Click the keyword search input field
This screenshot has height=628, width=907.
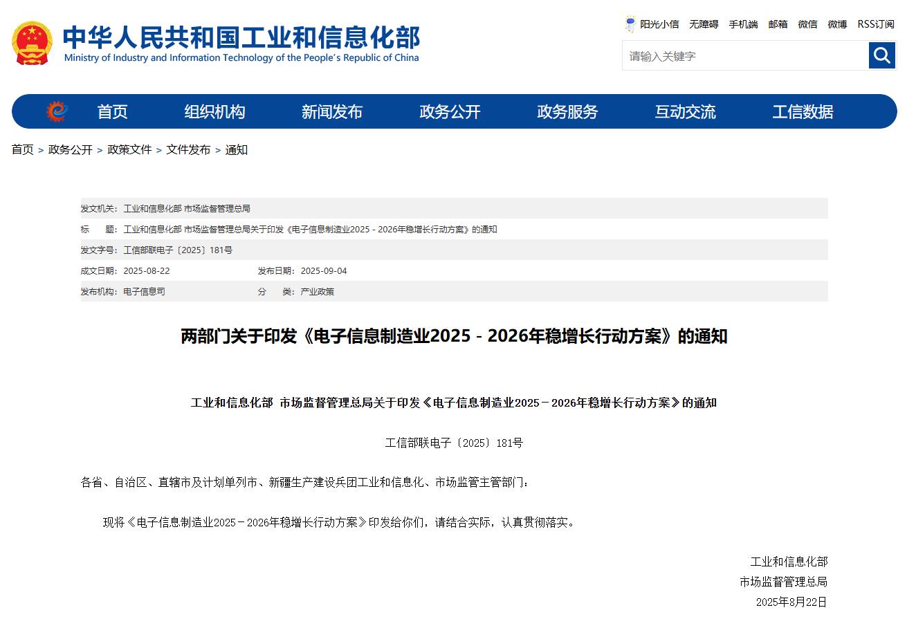(x=745, y=56)
